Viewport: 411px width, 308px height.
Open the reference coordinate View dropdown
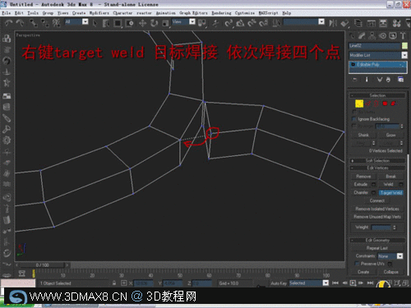[183, 21]
